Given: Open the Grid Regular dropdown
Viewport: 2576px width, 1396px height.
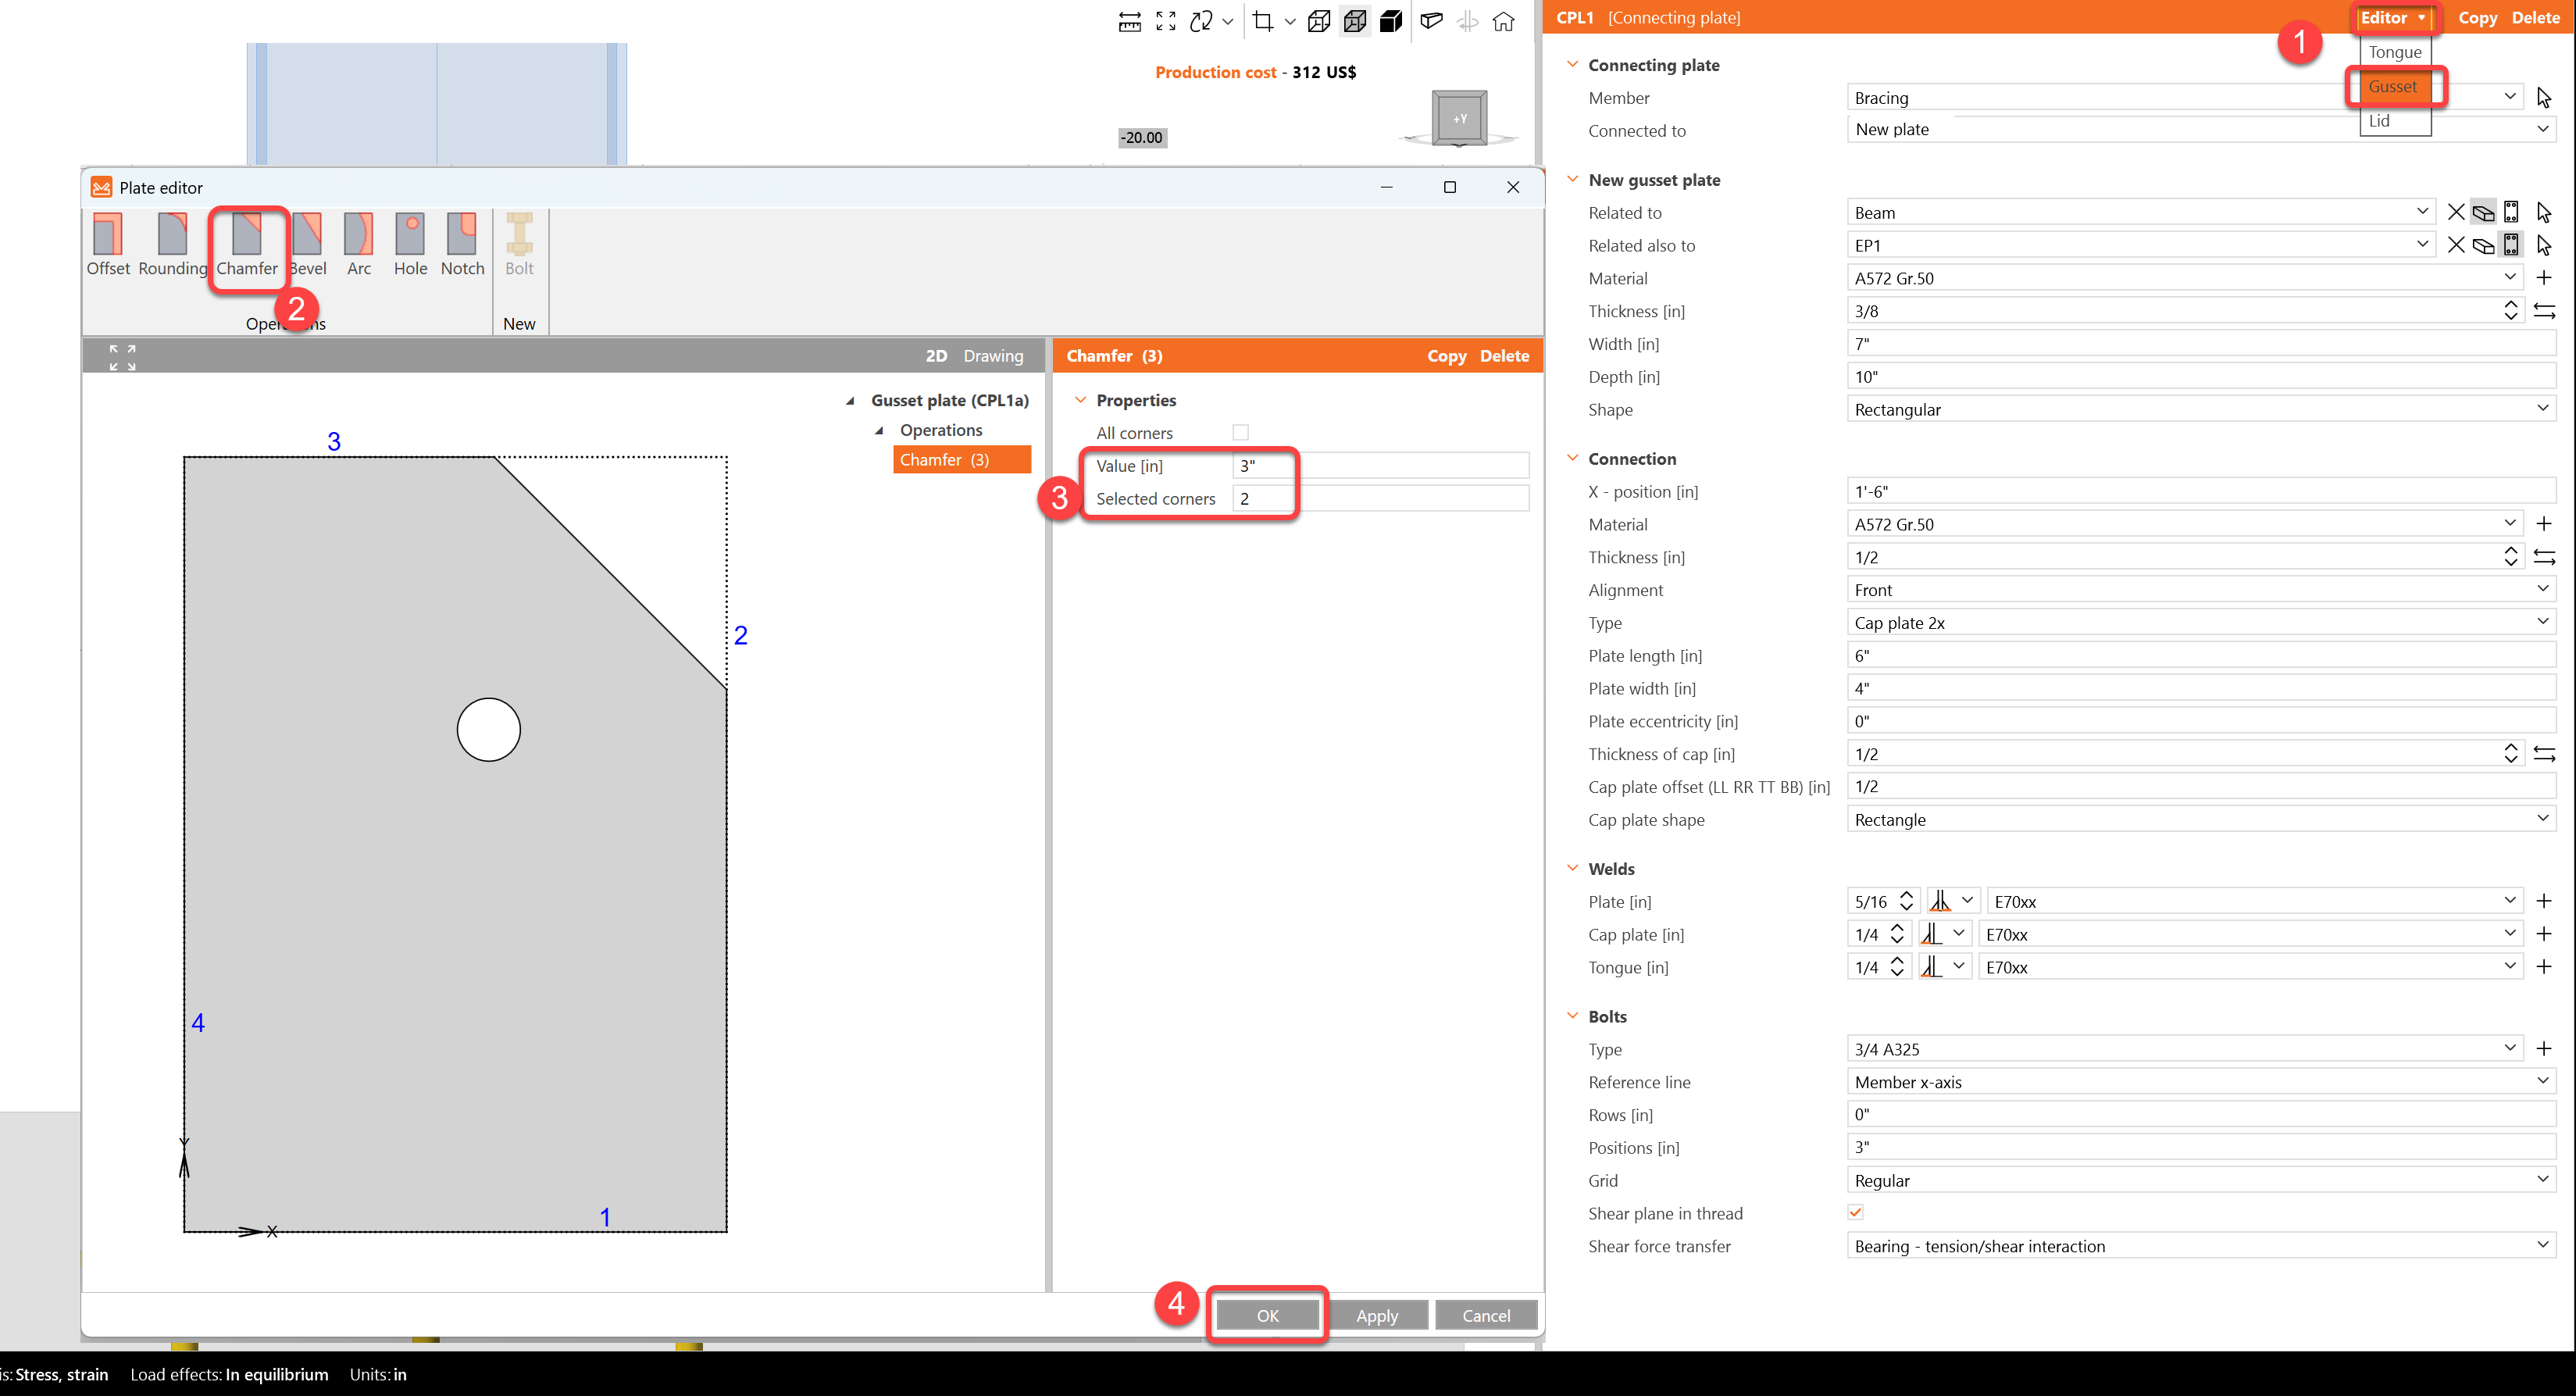Looking at the screenshot, I should pyautogui.click(x=2544, y=1180).
